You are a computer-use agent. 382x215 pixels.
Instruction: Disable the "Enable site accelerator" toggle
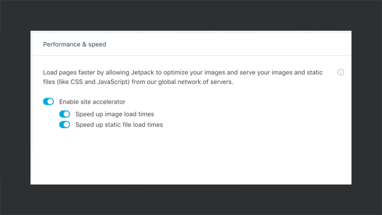(48, 101)
